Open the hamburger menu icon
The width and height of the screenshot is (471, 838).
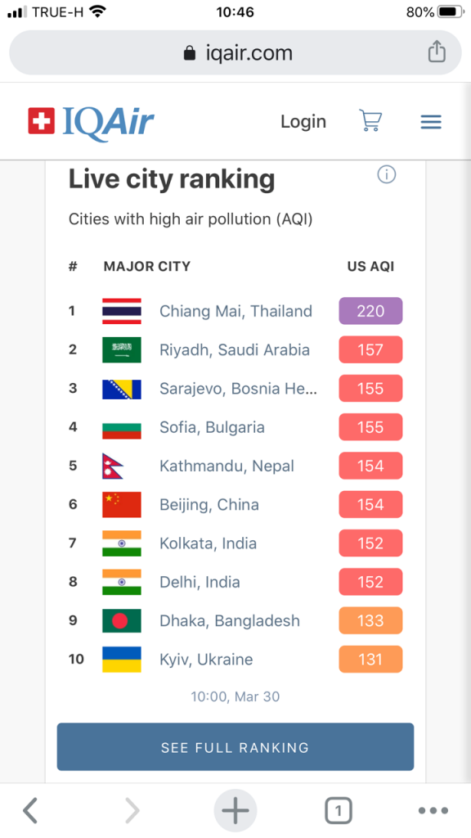pyautogui.click(x=431, y=122)
